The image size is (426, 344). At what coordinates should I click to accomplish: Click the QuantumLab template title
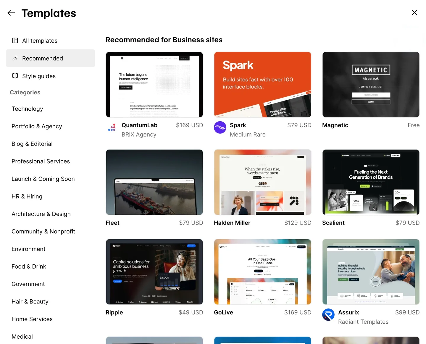click(139, 125)
